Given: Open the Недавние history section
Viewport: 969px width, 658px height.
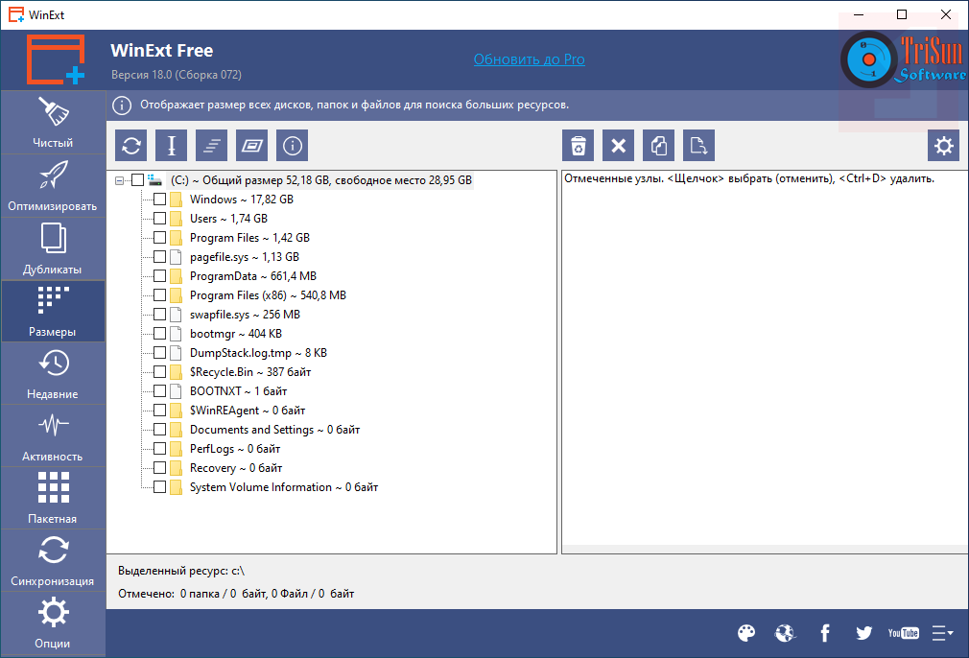Looking at the screenshot, I should coord(53,372).
